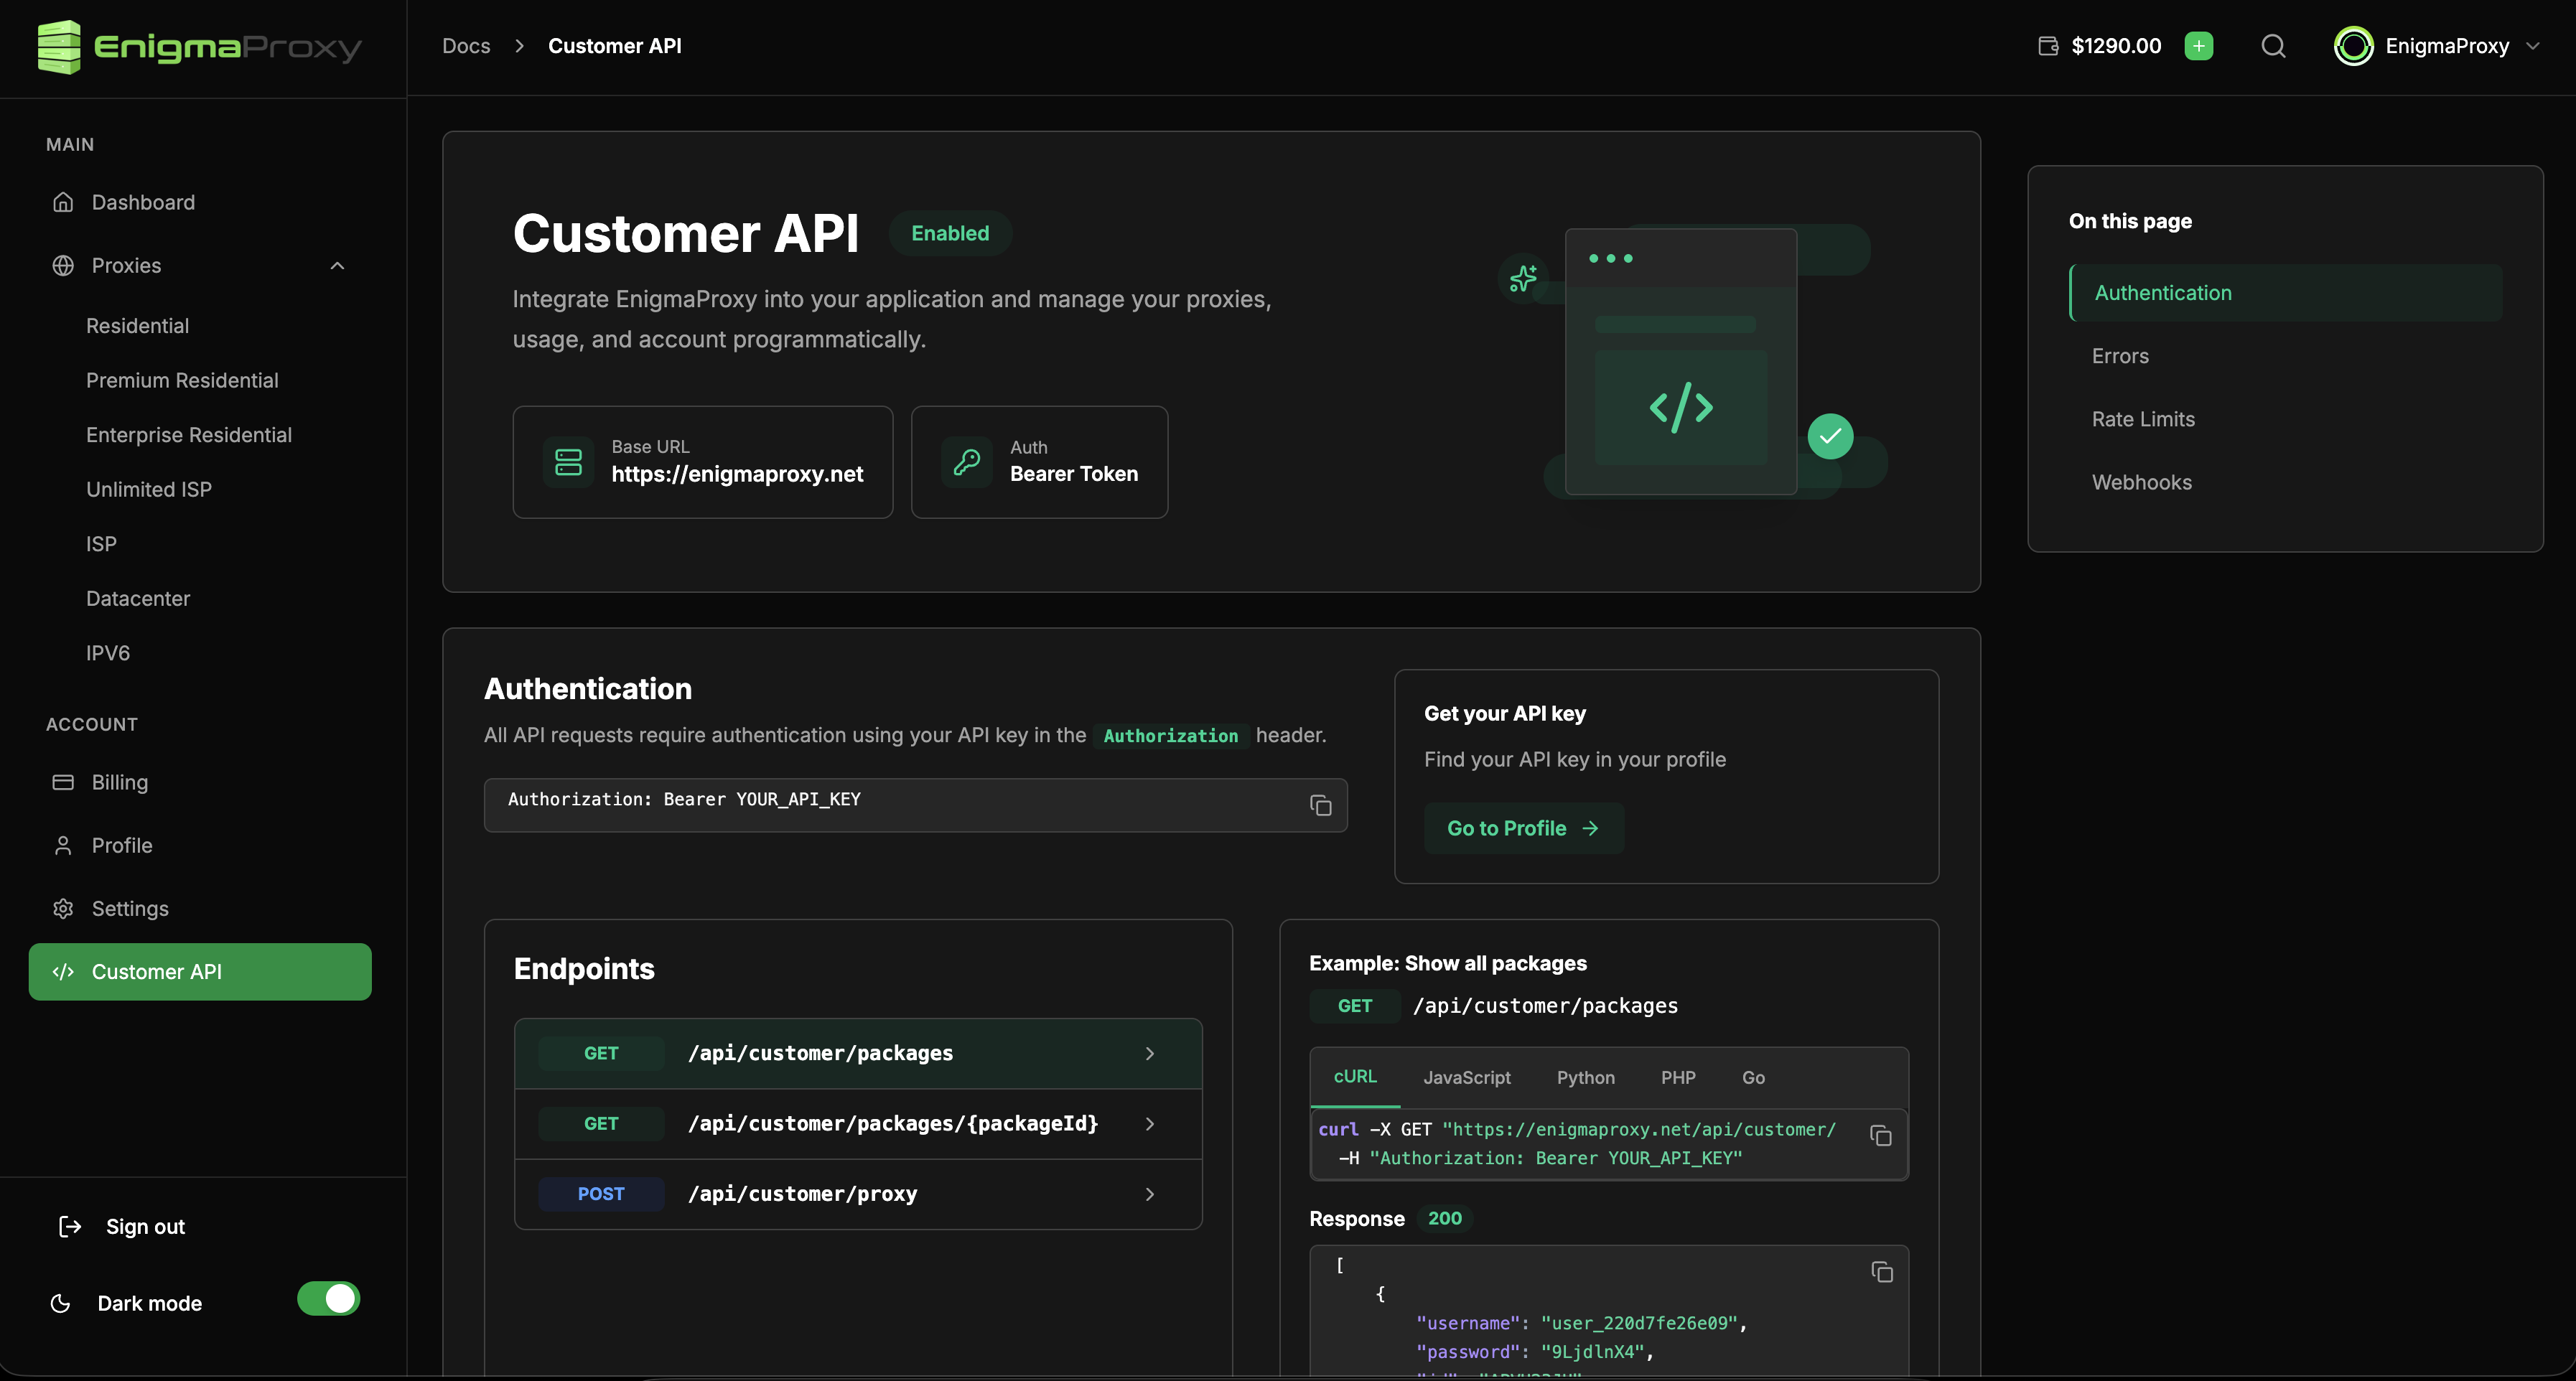Click the $1290.00 balance amount
The width and height of the screenshot is (2576, 1381).
pos(2116,46)
